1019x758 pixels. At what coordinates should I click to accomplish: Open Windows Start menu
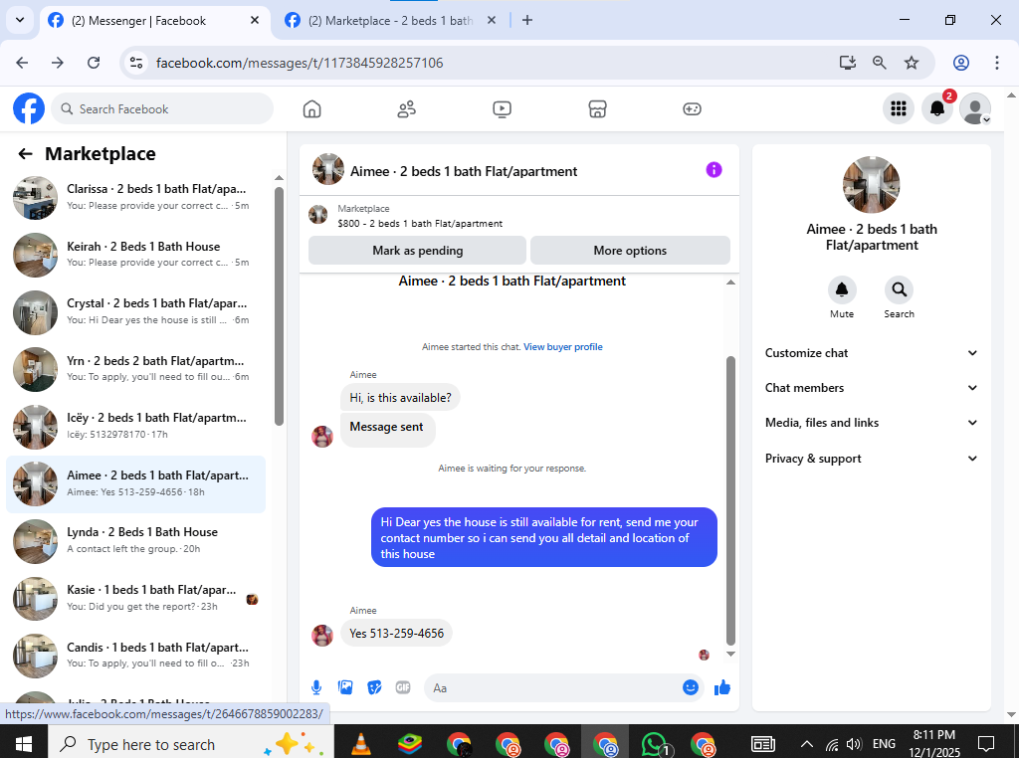coord(24,744)
